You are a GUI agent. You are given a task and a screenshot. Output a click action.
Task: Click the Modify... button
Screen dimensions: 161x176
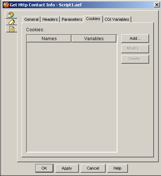[x=135, y=49]
